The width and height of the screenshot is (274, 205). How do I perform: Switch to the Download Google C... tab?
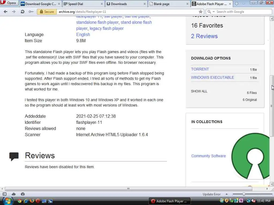(x=40, y=4)
